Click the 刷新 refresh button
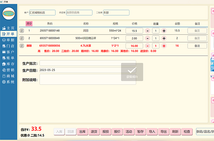Viewport: 214px width, 141px height. coord(175,132)
